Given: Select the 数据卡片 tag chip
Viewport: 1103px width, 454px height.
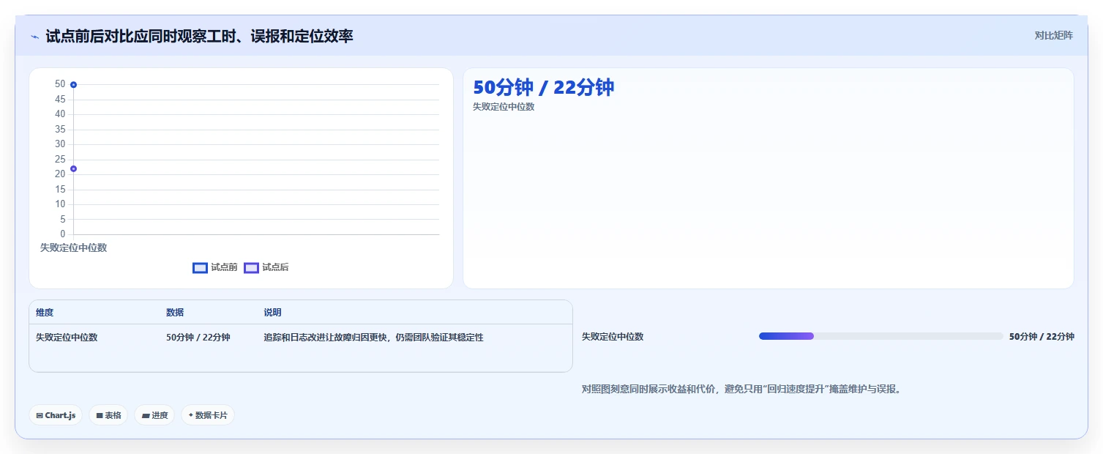Looking at the screenshot, I should click(x=208, y=415).
